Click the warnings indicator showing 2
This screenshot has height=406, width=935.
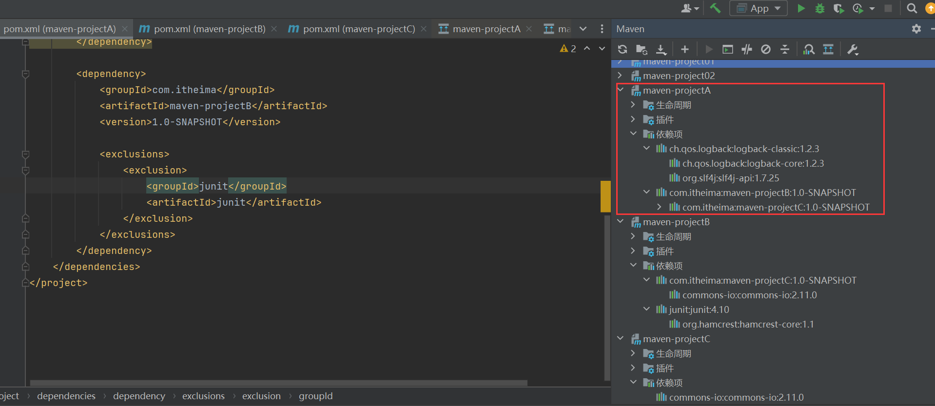pyautogui.click(x=568, y=49)
